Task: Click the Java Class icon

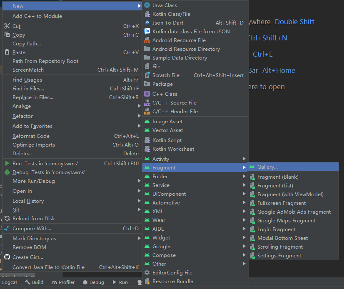Action: click(147, 5)
